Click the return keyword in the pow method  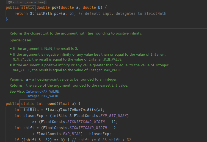pyautogui.click(x=21, y=13)
